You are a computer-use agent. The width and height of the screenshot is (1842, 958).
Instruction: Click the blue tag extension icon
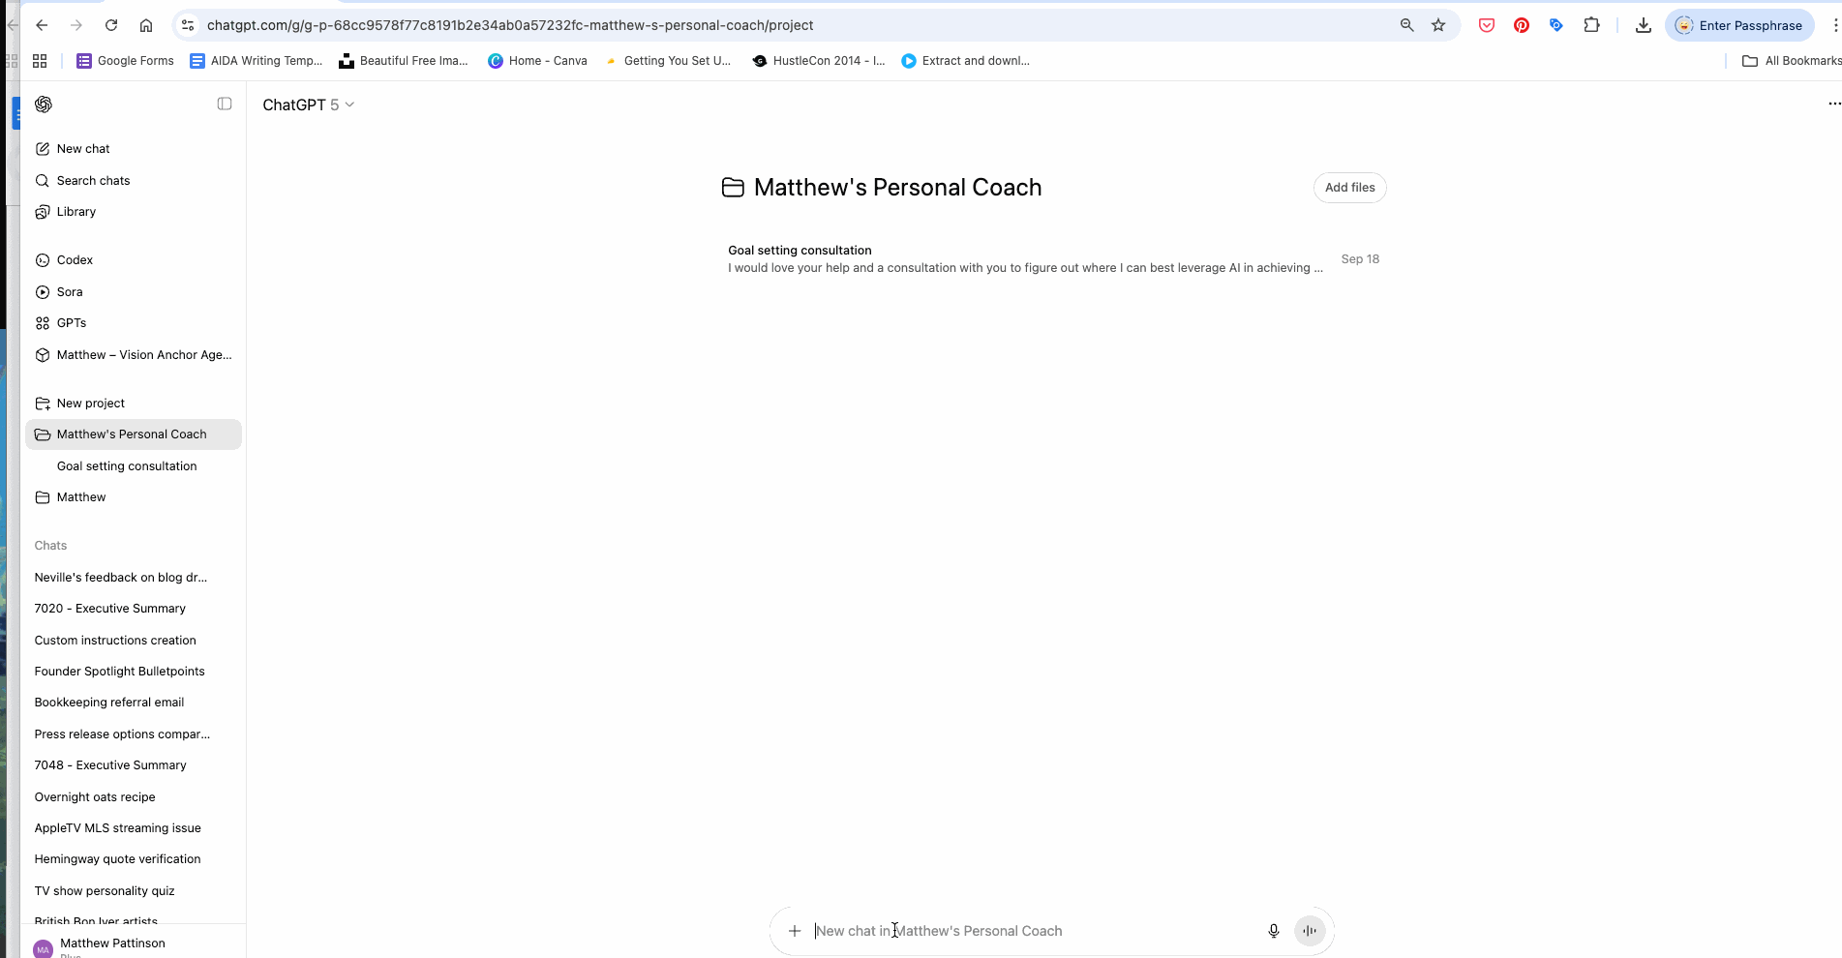1556,25
